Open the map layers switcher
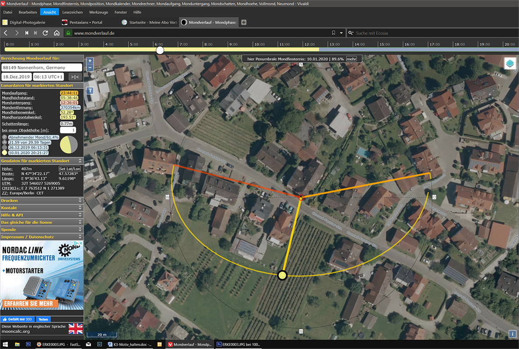 (510, 63)
